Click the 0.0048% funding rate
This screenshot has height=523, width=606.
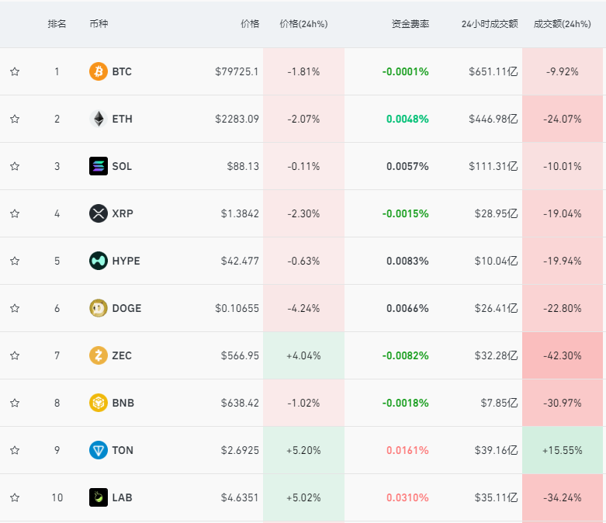(x=407, y=119)
